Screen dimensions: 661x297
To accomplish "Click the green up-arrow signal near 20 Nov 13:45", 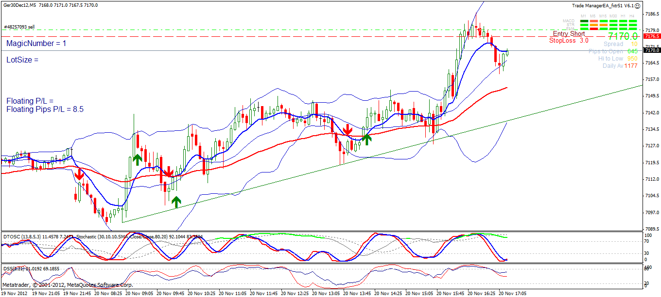I will tap(367, 139).
